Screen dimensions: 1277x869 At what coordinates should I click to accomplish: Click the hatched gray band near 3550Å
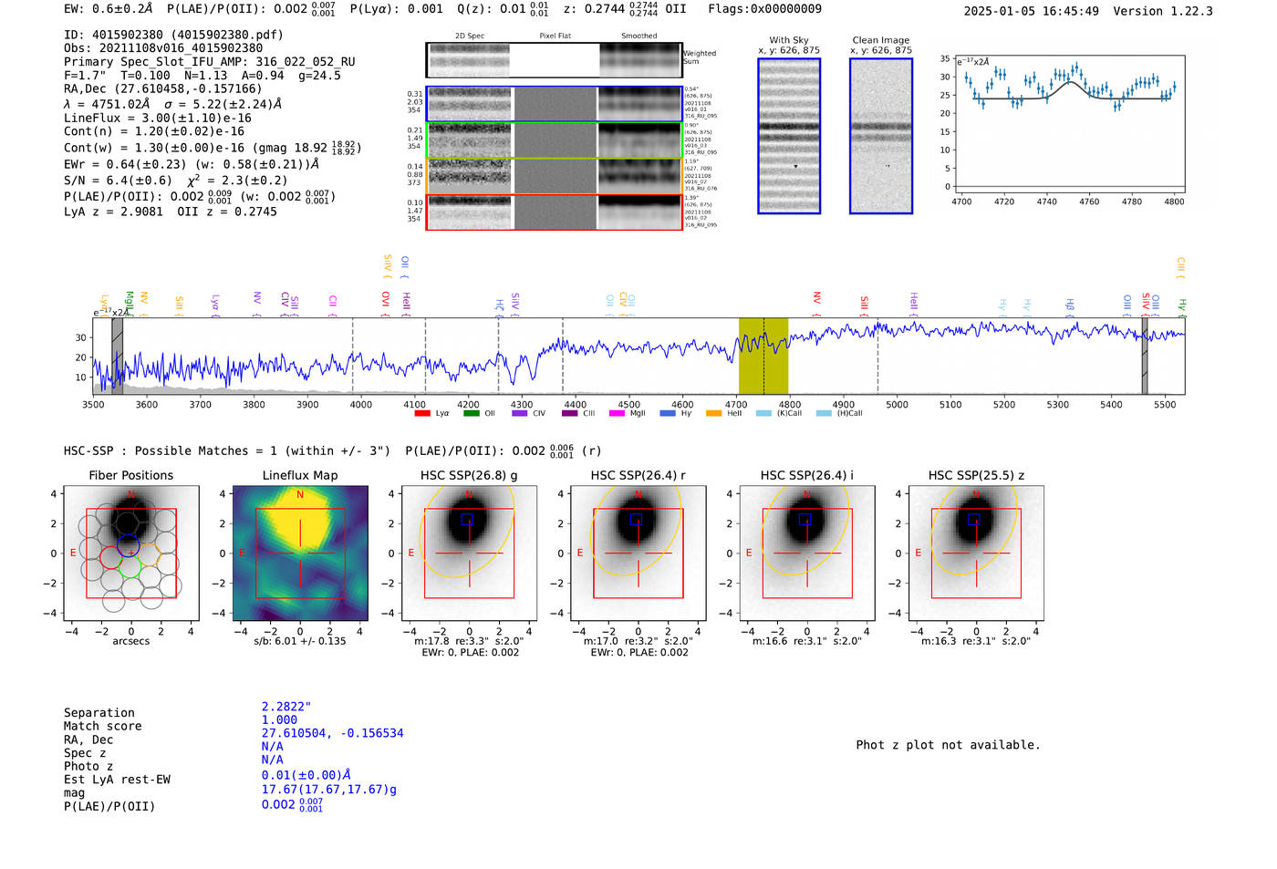point(117,356)
